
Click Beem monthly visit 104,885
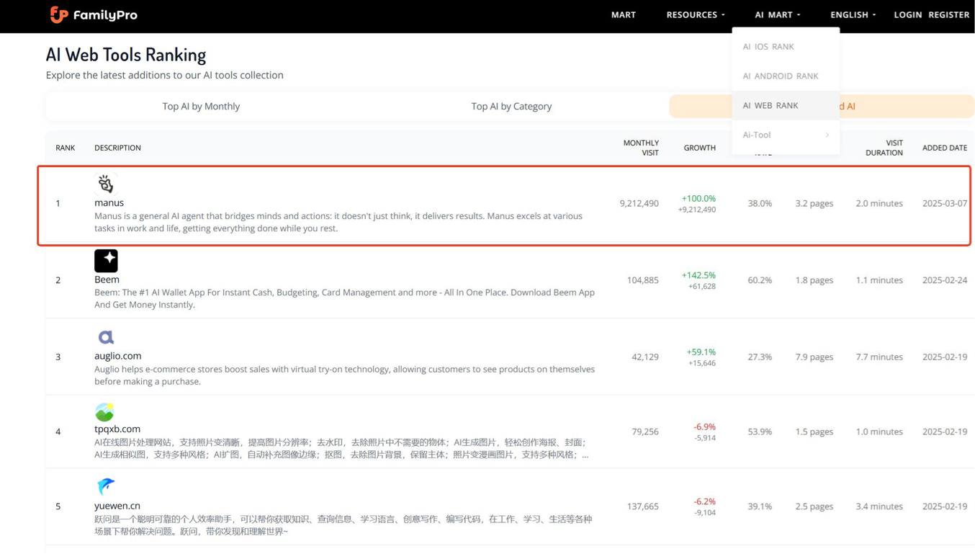[x=642, y=280]
